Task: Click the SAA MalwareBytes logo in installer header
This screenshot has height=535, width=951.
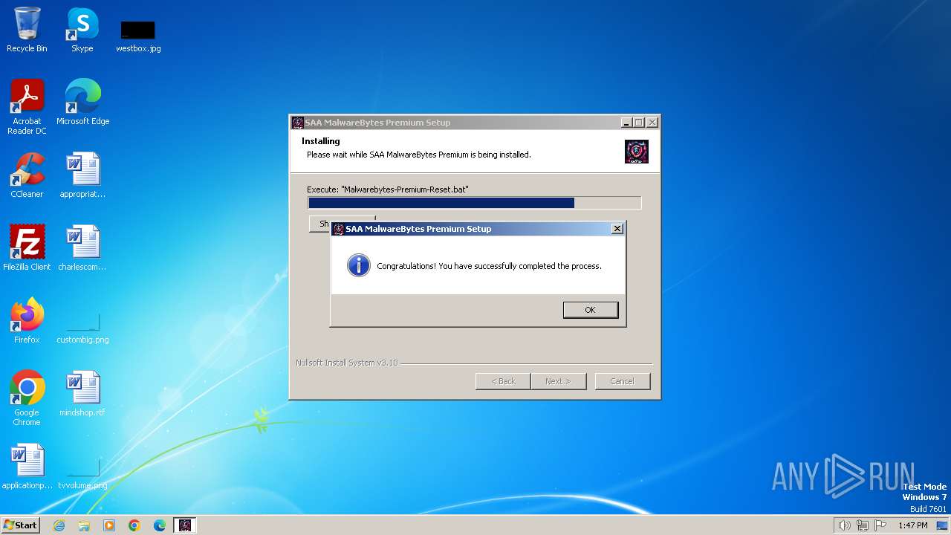Action: 637,152
